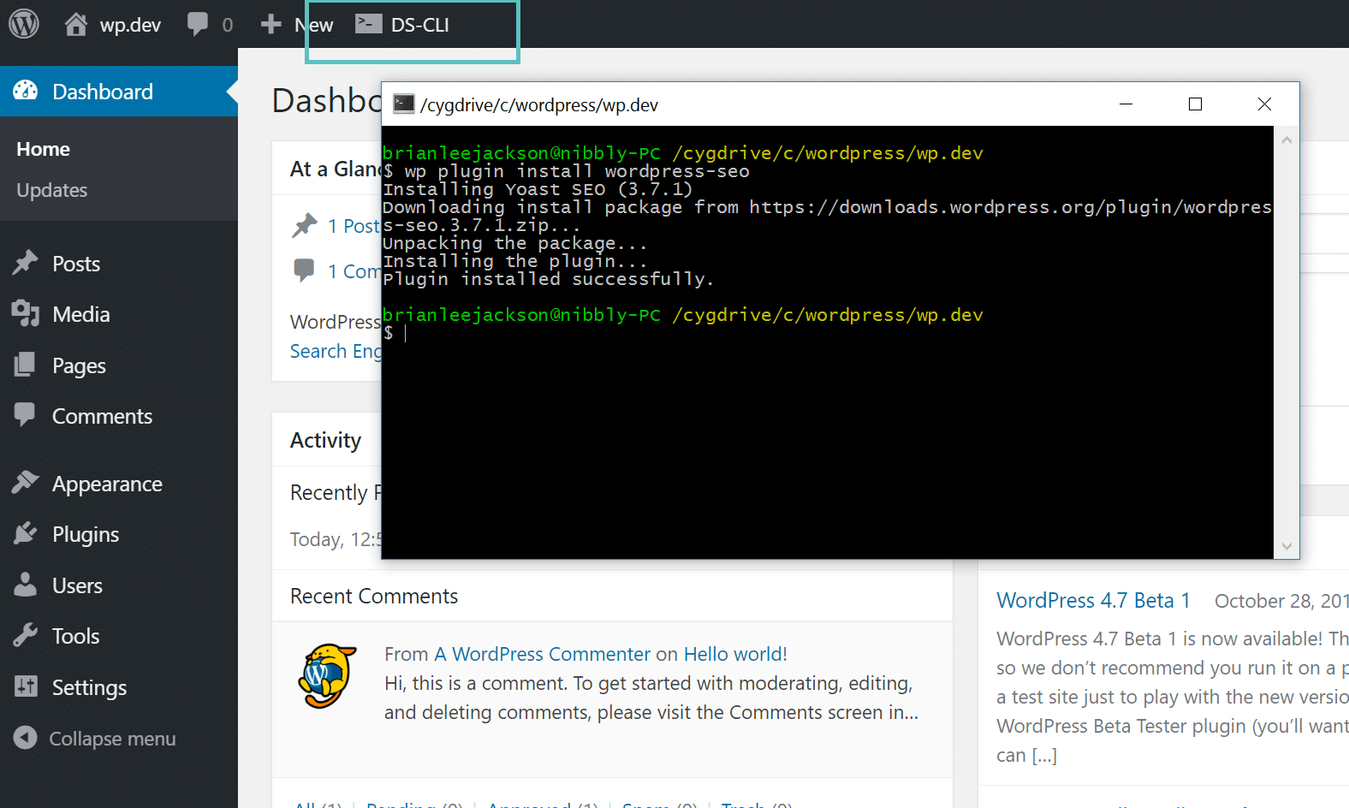Click A WordPress Commenter author link
Image resolution: width=1349 pixels, height=808 pixels.
click(542, 654)
